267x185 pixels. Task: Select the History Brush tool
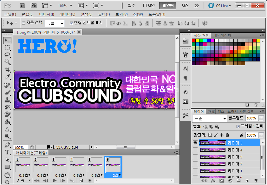coord(7,107)
